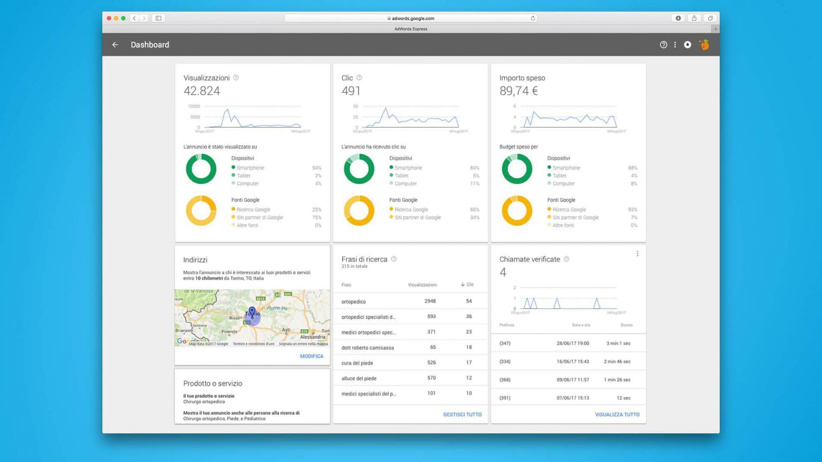Click the notifications icon in the header
Image resolution: width=822 pixels, height=462 pixels.
[687, 45]
